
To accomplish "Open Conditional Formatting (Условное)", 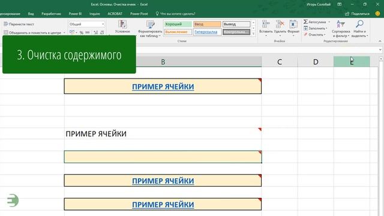I will click(122, 27).
